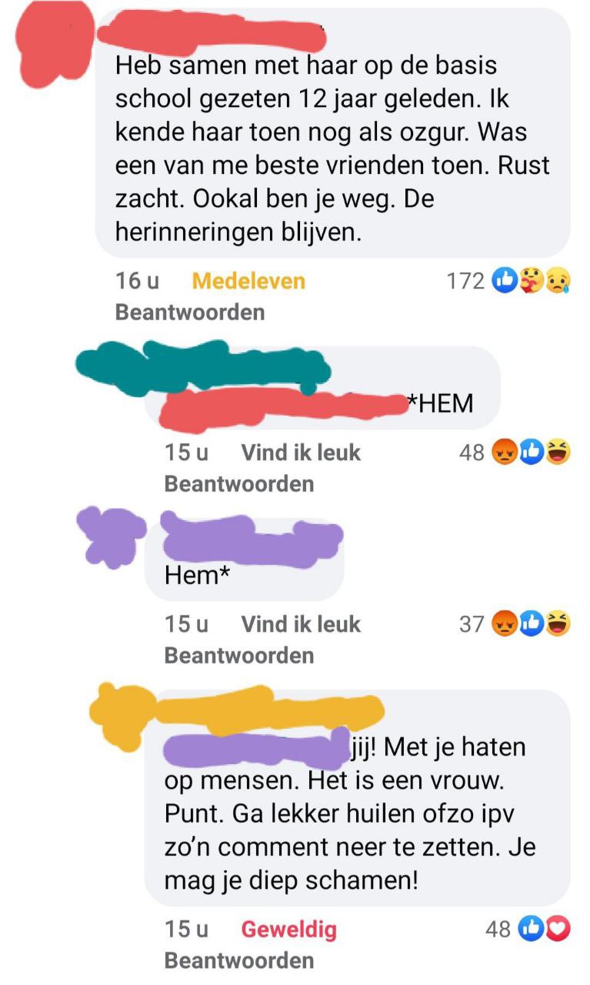Click Beantwoorden under the *HEM reply

239,484
